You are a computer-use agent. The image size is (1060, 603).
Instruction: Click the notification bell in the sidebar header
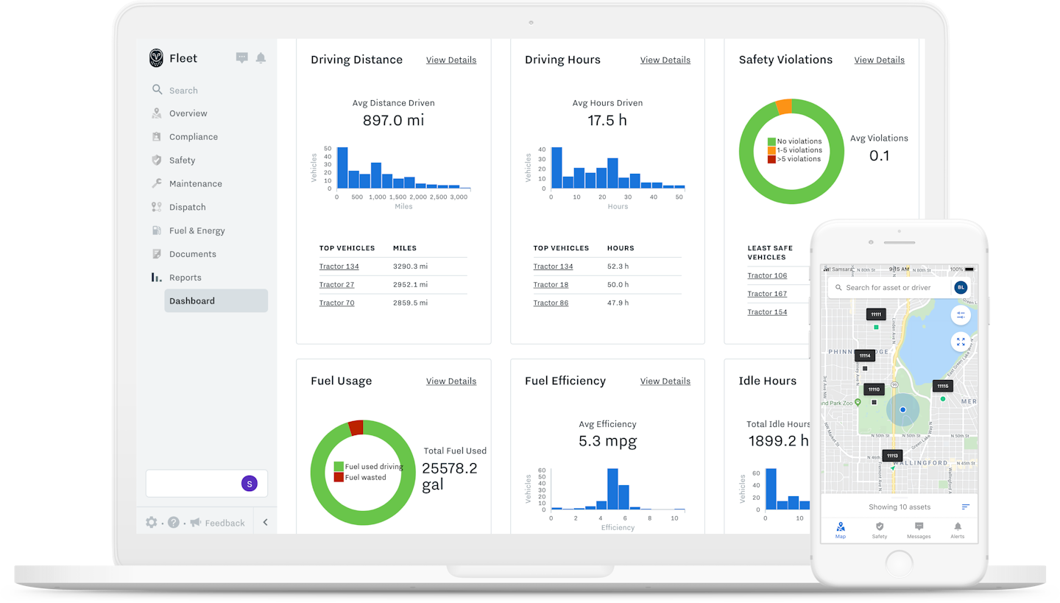click(x=261, y=58)
